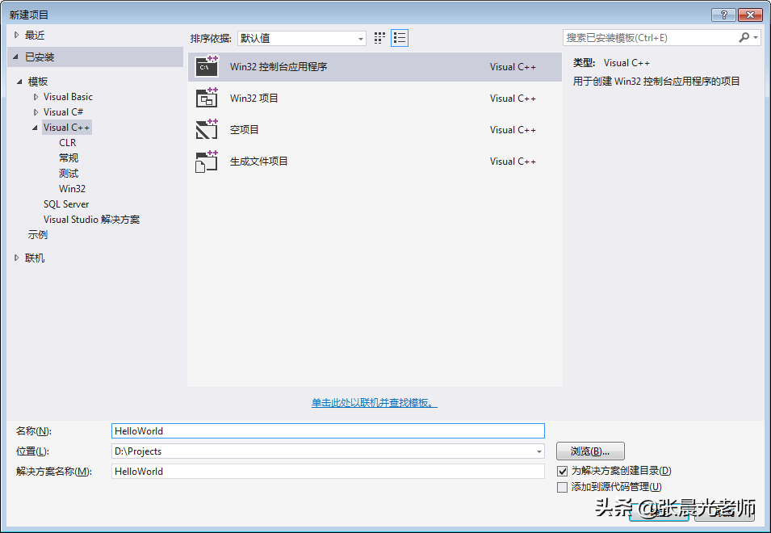Enable 添加到源代码管理 checkbox
The height and width of the screenshot is (533, 771).
click(562, 487)
